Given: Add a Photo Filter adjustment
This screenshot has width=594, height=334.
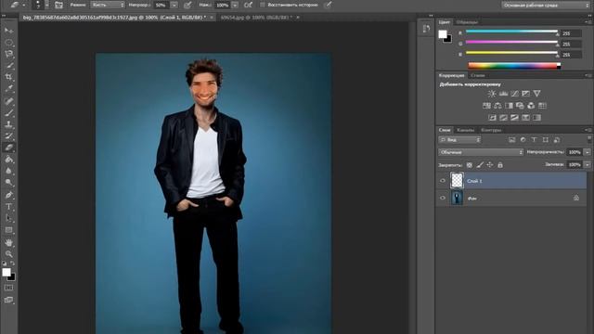Looking at the screenshot, I should click(x=520, y=106).
